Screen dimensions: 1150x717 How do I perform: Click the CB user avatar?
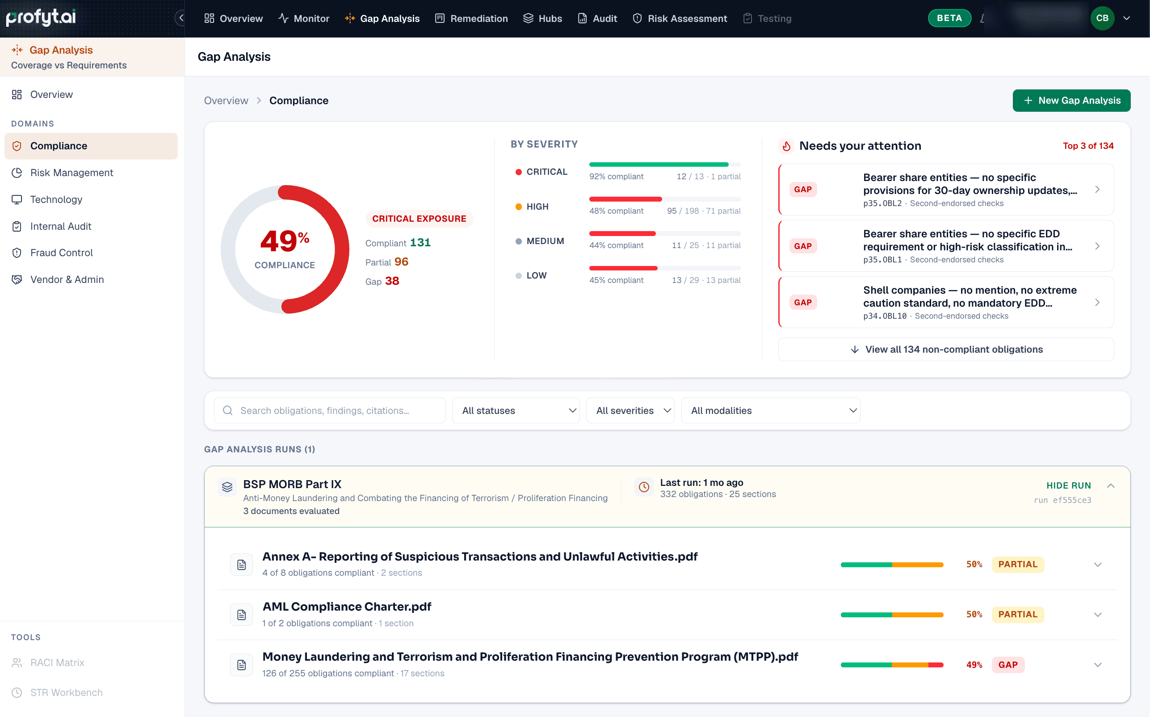click(1102, 18)
